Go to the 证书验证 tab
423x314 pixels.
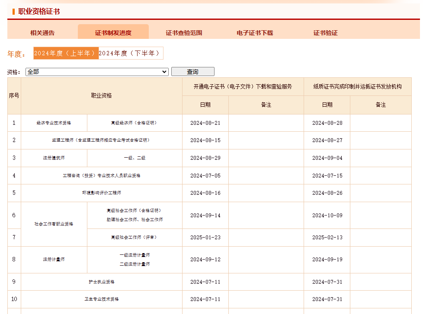tap(325, 33)
